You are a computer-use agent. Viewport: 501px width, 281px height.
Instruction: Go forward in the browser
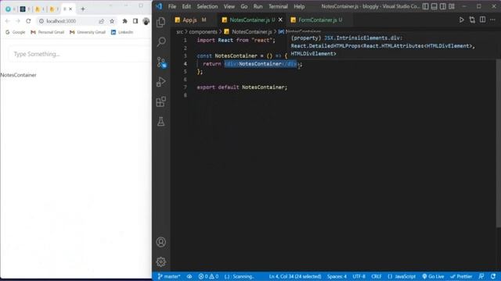click(18, 21)
